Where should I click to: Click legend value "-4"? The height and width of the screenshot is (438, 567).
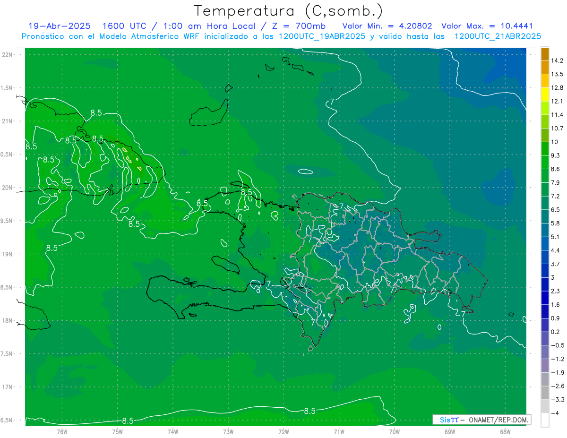[x=556, y=413]
